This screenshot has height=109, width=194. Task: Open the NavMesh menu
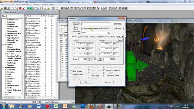pyautogui.click(x=26, y=5)
